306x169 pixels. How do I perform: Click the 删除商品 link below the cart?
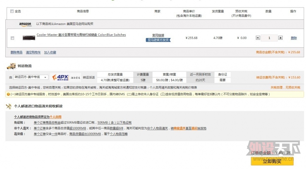[x=16, y=52]
